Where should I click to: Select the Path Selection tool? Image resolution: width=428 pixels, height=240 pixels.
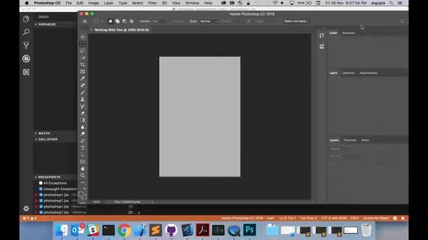[x=82, y=155]
